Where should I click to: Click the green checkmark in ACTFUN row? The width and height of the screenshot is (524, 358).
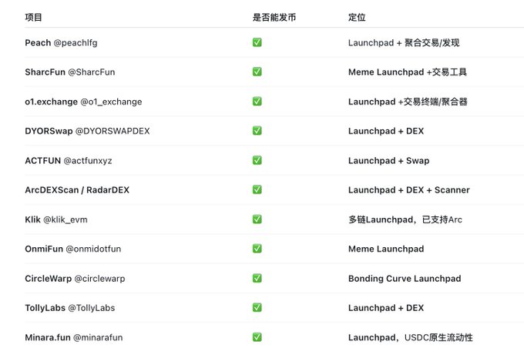click(257, 160)
